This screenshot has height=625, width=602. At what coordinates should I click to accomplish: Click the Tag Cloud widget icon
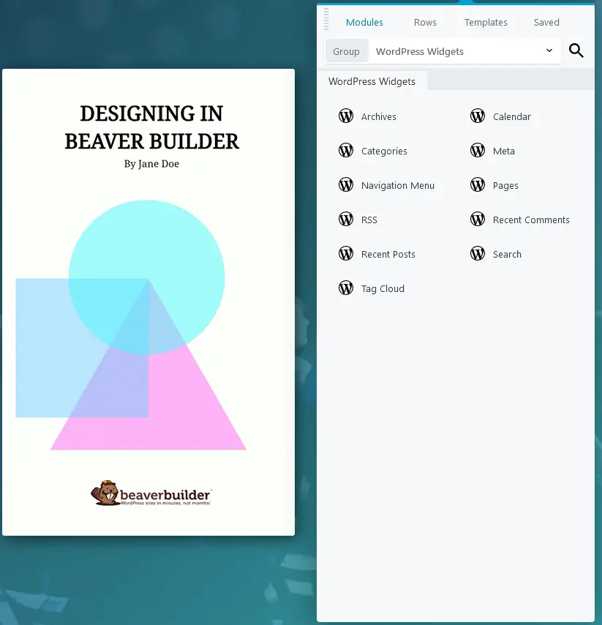[346, 288]
